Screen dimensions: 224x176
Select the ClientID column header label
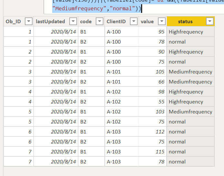(116, 22)
